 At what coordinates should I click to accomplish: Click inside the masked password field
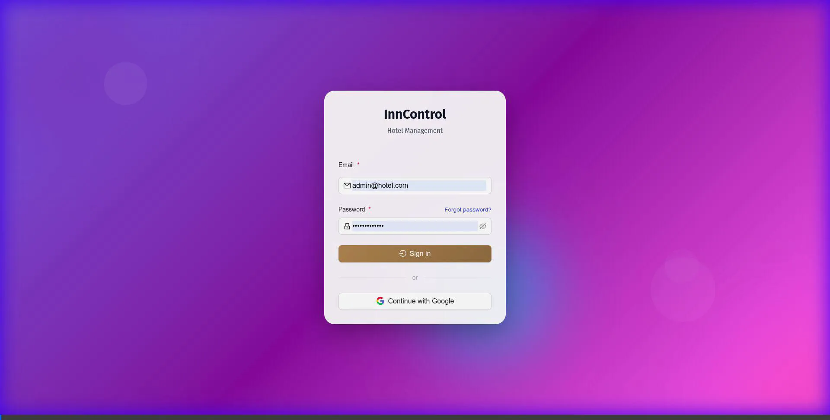pyautogui.click(x=414, y=226)
